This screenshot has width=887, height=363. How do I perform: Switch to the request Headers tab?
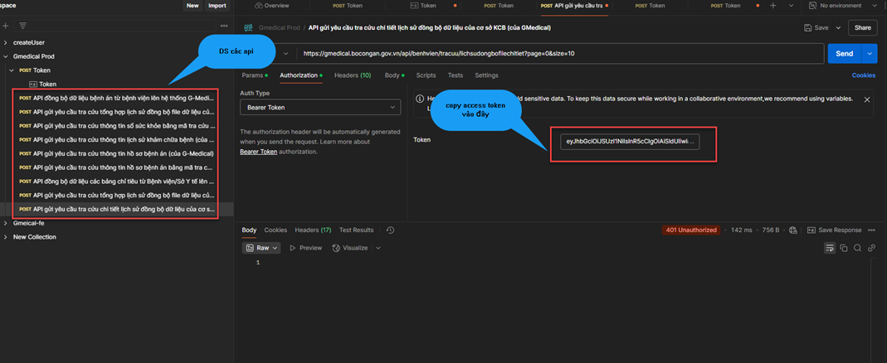(352, 75)
